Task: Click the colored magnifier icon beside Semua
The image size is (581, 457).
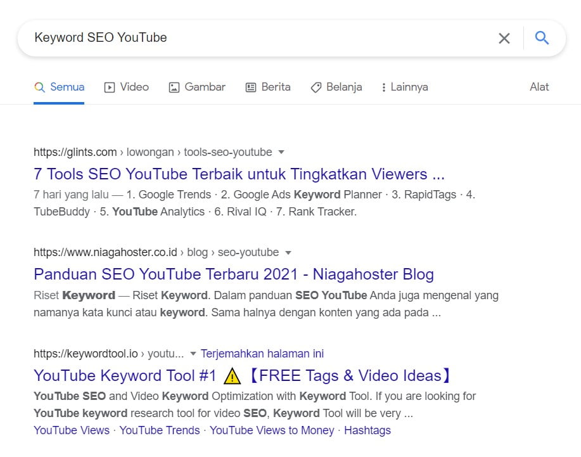Action: (40, 87)
